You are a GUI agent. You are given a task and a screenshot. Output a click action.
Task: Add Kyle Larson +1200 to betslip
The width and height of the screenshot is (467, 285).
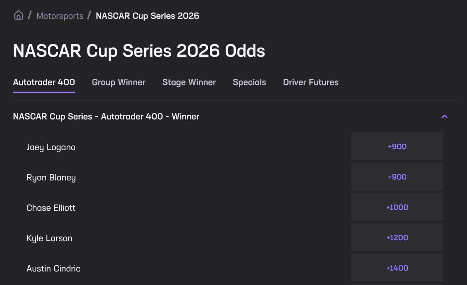click(397, 237)
